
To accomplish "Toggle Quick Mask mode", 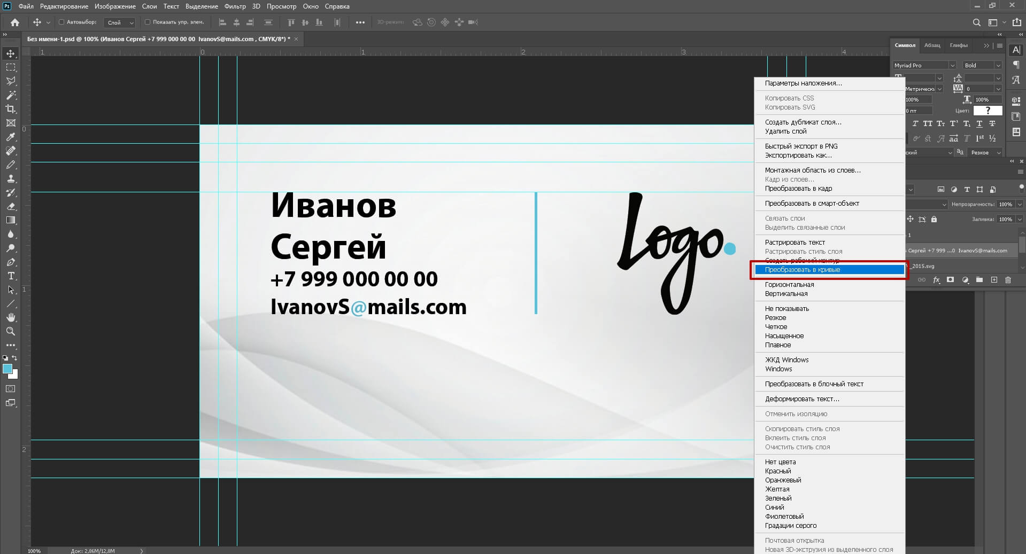I will click(x=10, y=389).
